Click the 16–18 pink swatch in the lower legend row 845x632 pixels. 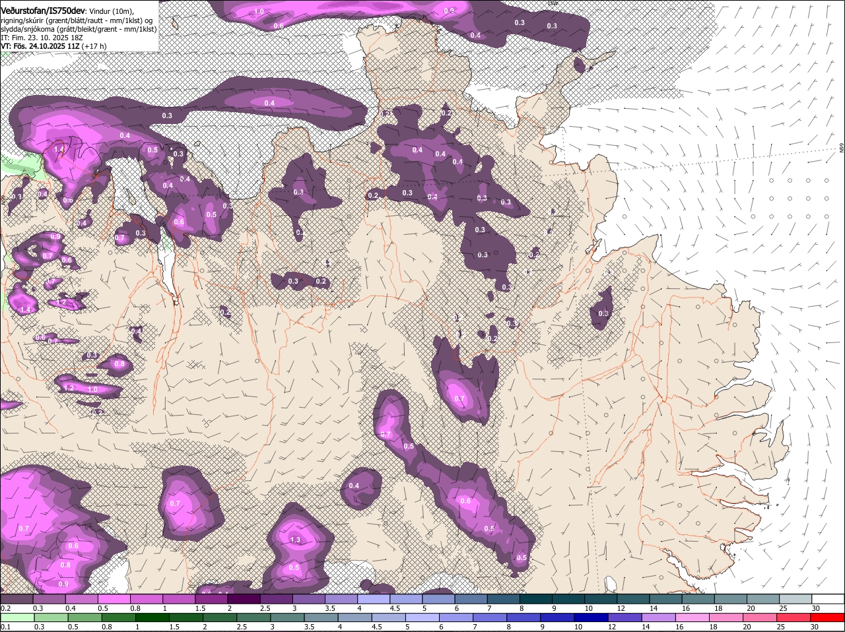(693, 618)
